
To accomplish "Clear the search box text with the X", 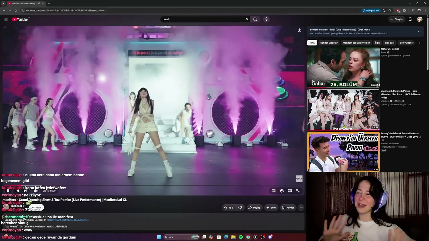I will pyautogui.click(x=247, y=19).
